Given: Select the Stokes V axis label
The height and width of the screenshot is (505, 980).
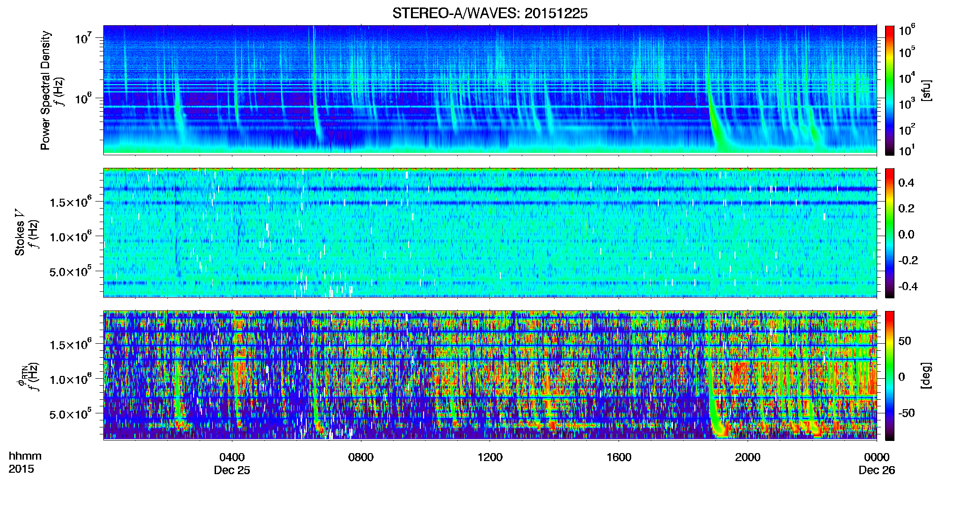Looking at the screenshot, I should [20, 232].
